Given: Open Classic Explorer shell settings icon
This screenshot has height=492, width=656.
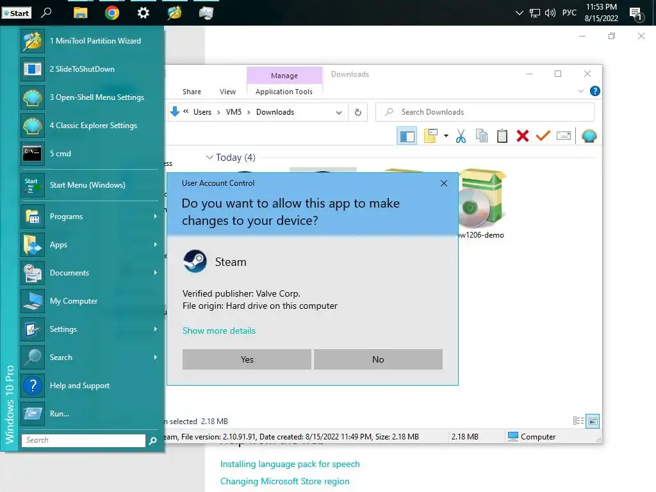Looking at the screenshot, I should coord(589,136).
